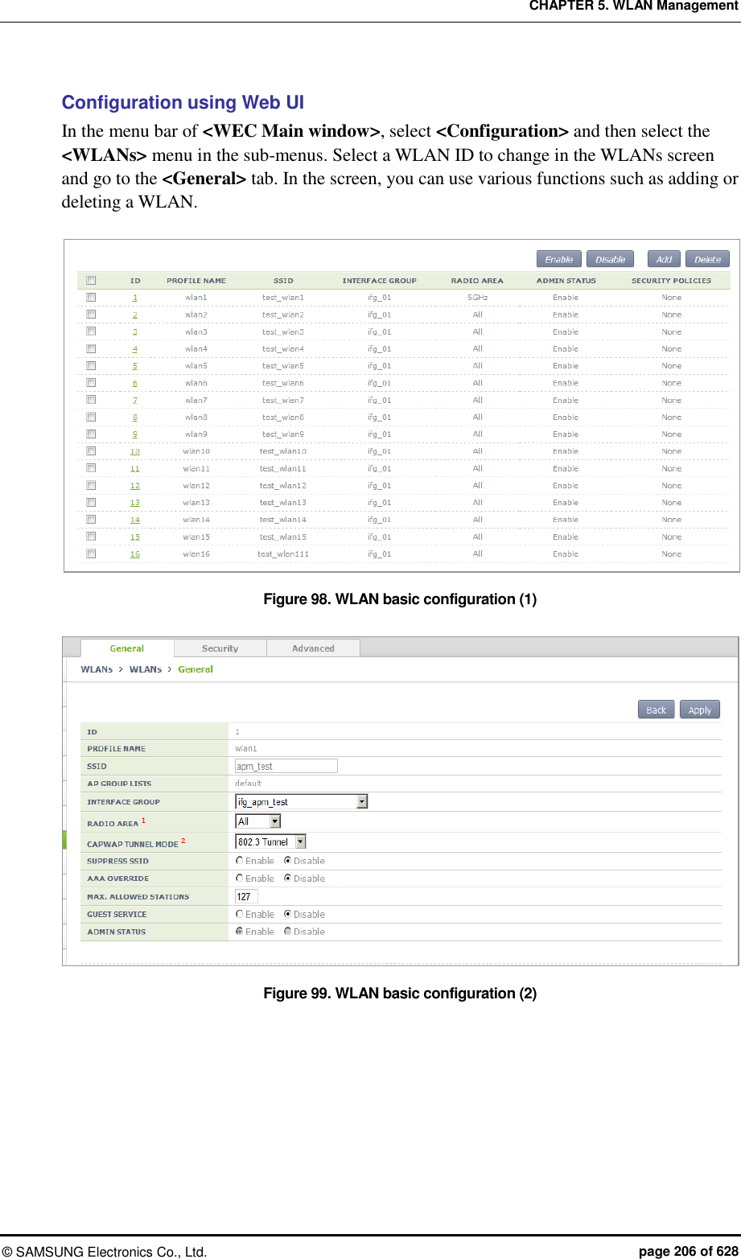The height and width of the screenshot is (1259, 741).
Task: Switch to the Advanced tab
Action: coord(313,648)
